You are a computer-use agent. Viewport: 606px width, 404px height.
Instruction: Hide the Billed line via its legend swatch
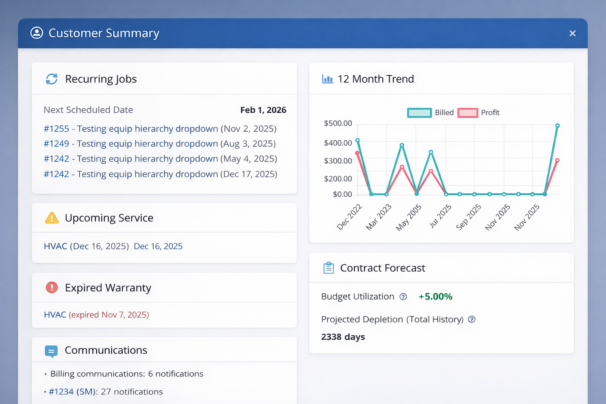click(x=419, y=112)
